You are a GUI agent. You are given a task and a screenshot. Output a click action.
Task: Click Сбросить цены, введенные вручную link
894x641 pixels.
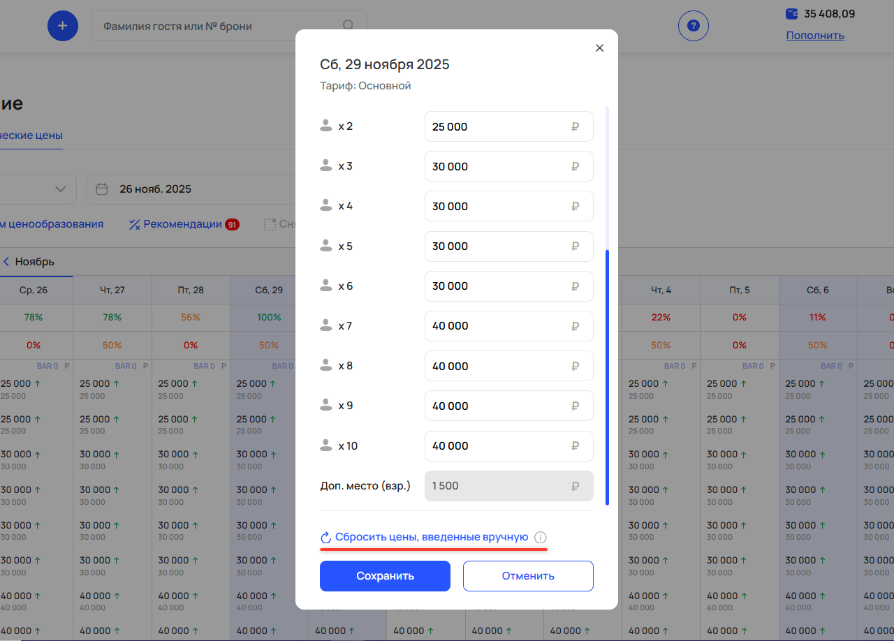click(431, 537)
